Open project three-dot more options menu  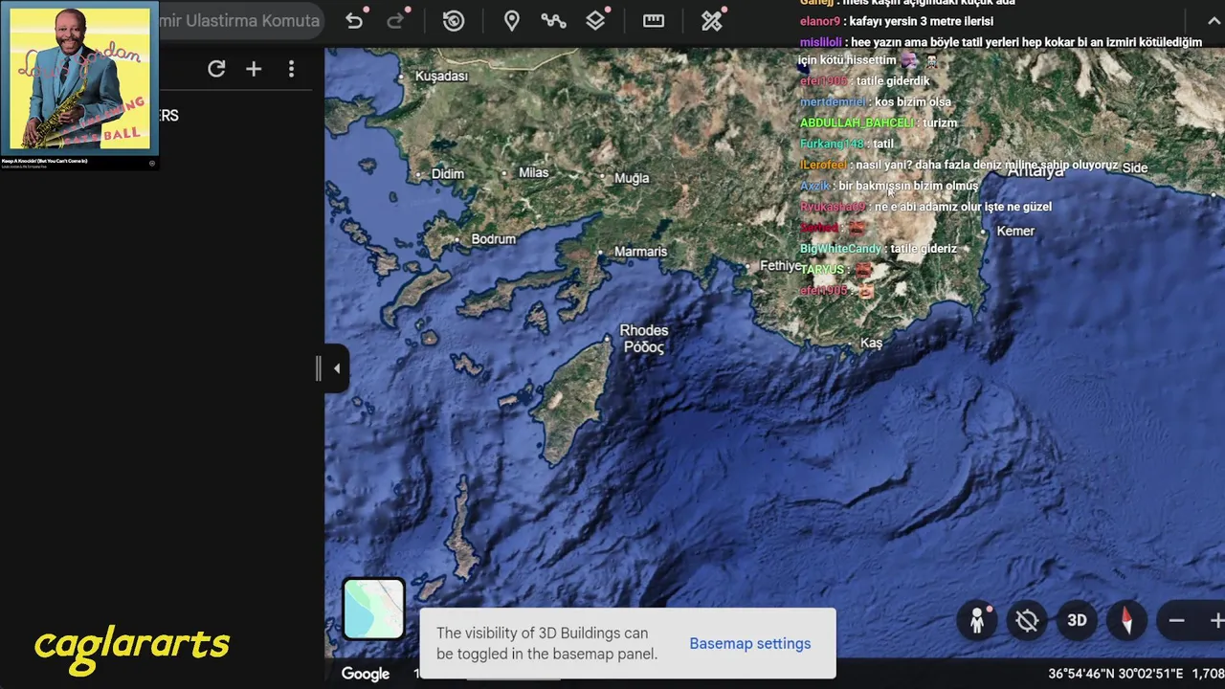click(x=291, y=69)
